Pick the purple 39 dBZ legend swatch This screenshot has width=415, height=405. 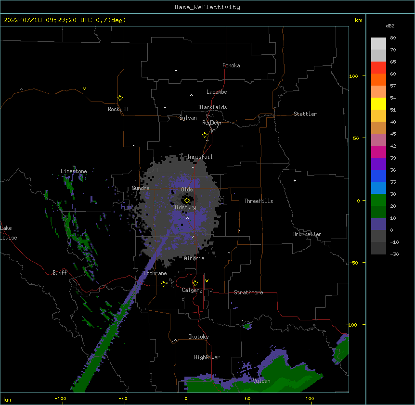(378, 164)
